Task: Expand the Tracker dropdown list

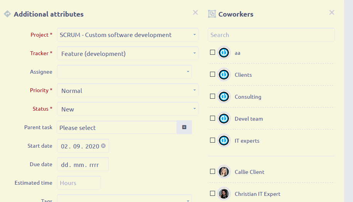Action: click(x=128, y=54)
